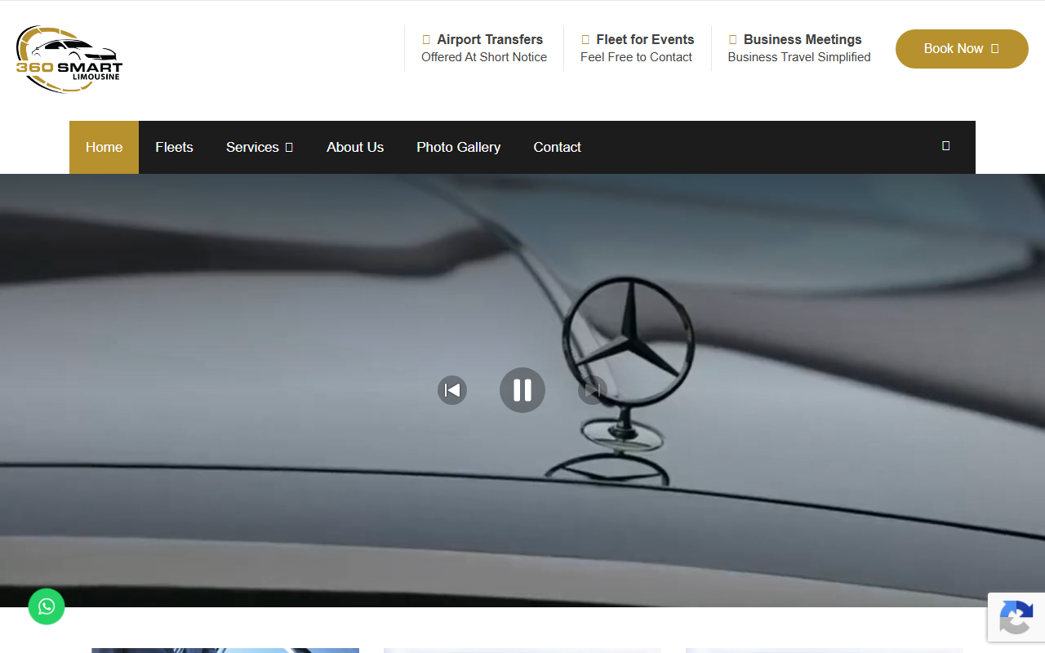Image resolution: width=1045 pixels, height=653 pixels.
Task: Click the icon beside Business Meetings
Action: tap(733, 39)
